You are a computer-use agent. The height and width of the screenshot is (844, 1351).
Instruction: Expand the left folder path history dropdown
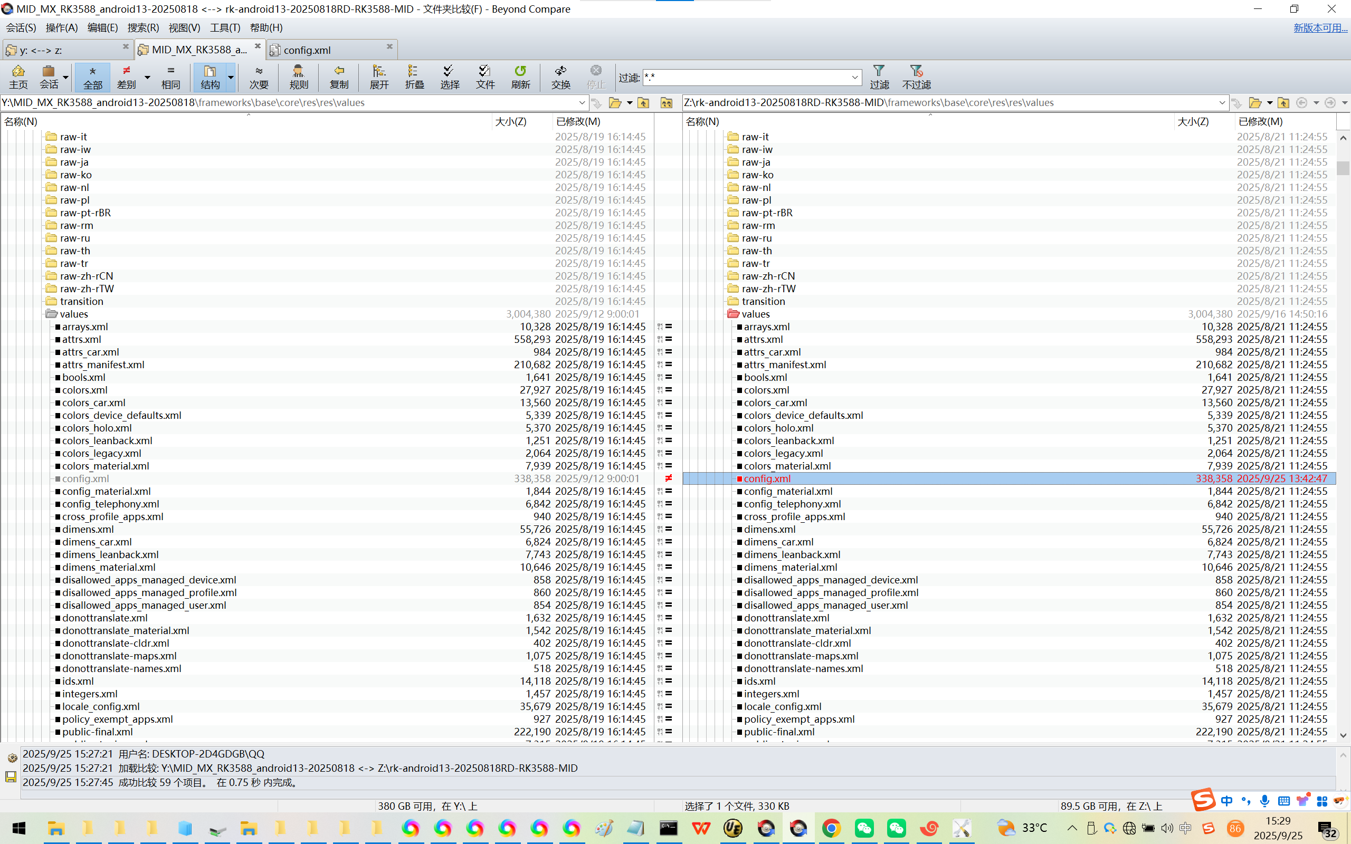coord(582,103)
